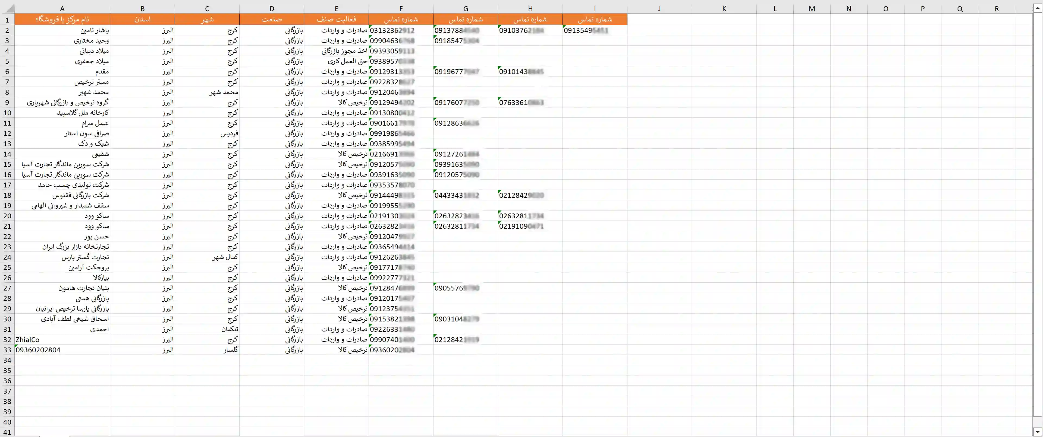Select 'ترخیص کالا' cell in row 9

coord(336,102)
